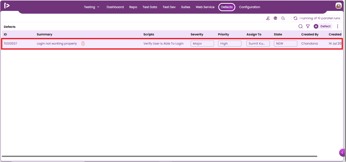
Task: Open the defects filter funnel
Action: click(308, 26)
